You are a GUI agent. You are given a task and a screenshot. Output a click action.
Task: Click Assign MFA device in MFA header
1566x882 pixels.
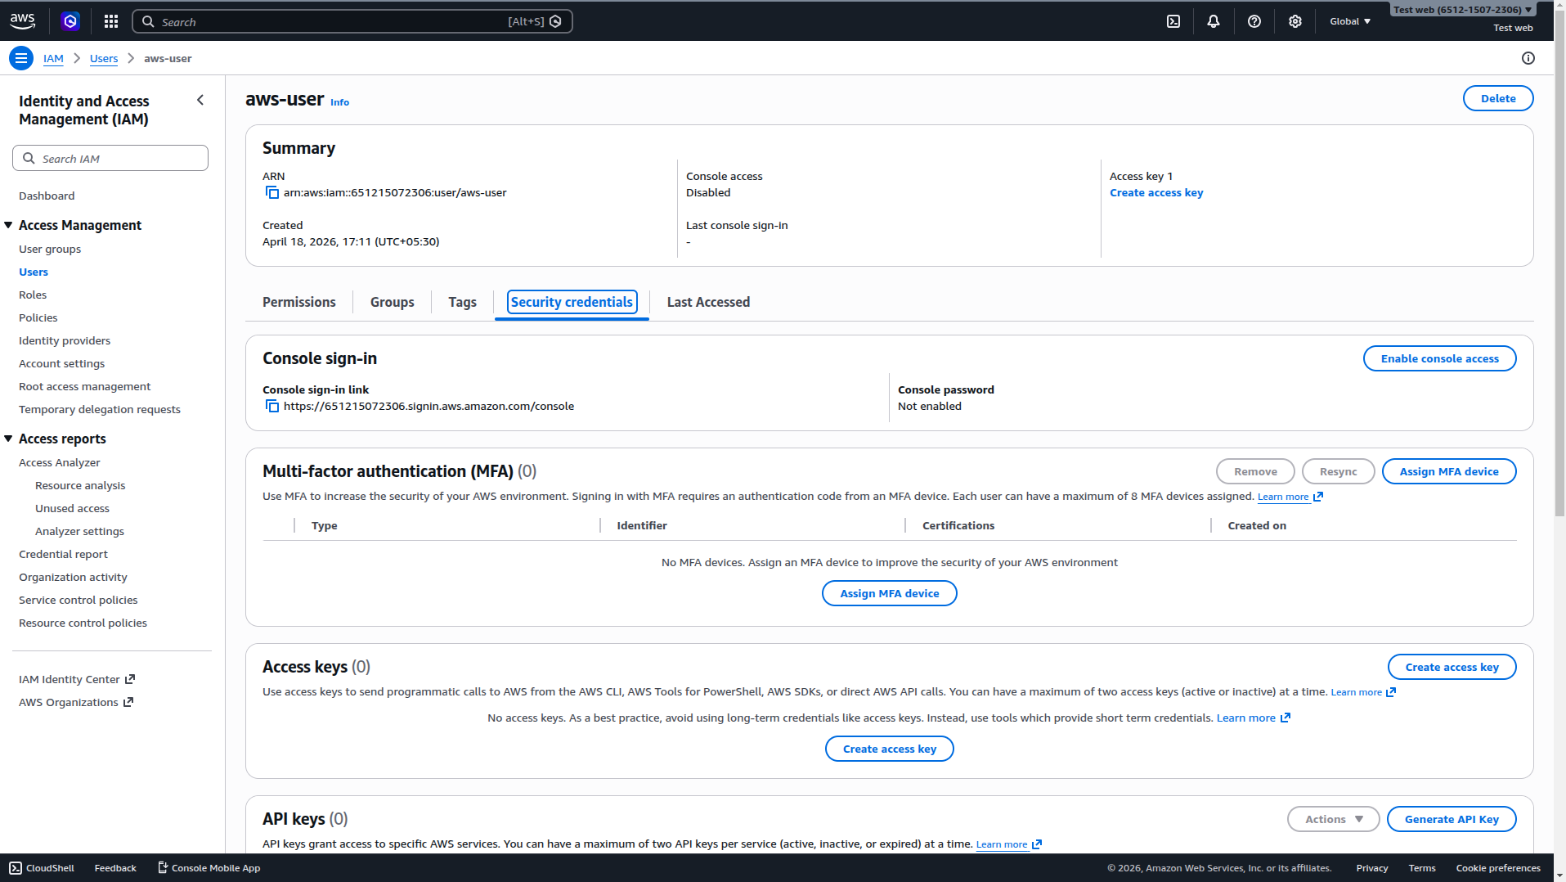coord(1449,471)
